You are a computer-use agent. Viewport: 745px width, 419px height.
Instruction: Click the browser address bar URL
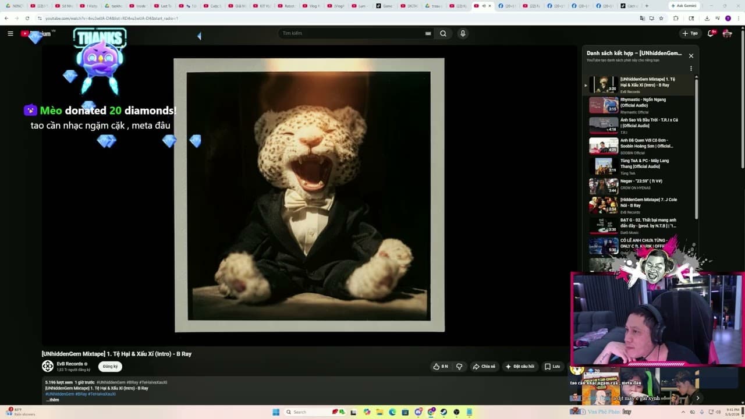[111, 18]
